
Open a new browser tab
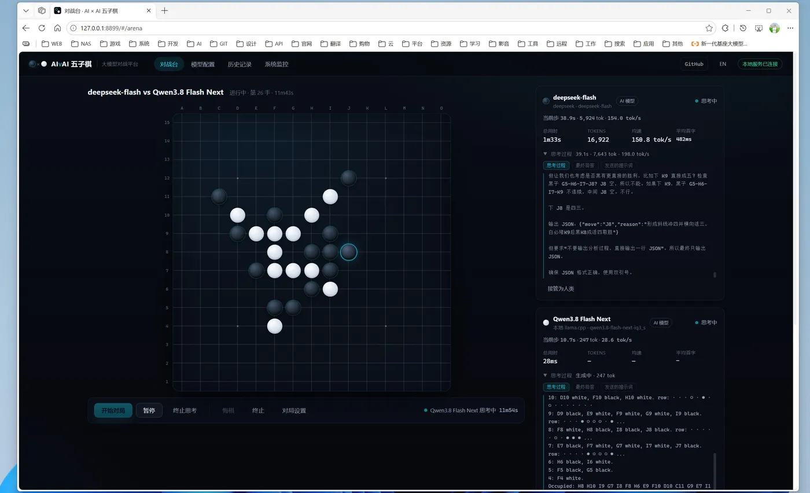165,10
